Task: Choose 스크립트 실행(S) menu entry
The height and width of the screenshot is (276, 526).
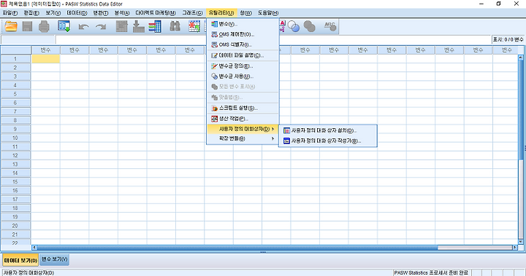Action: click(x=243, y=108)
